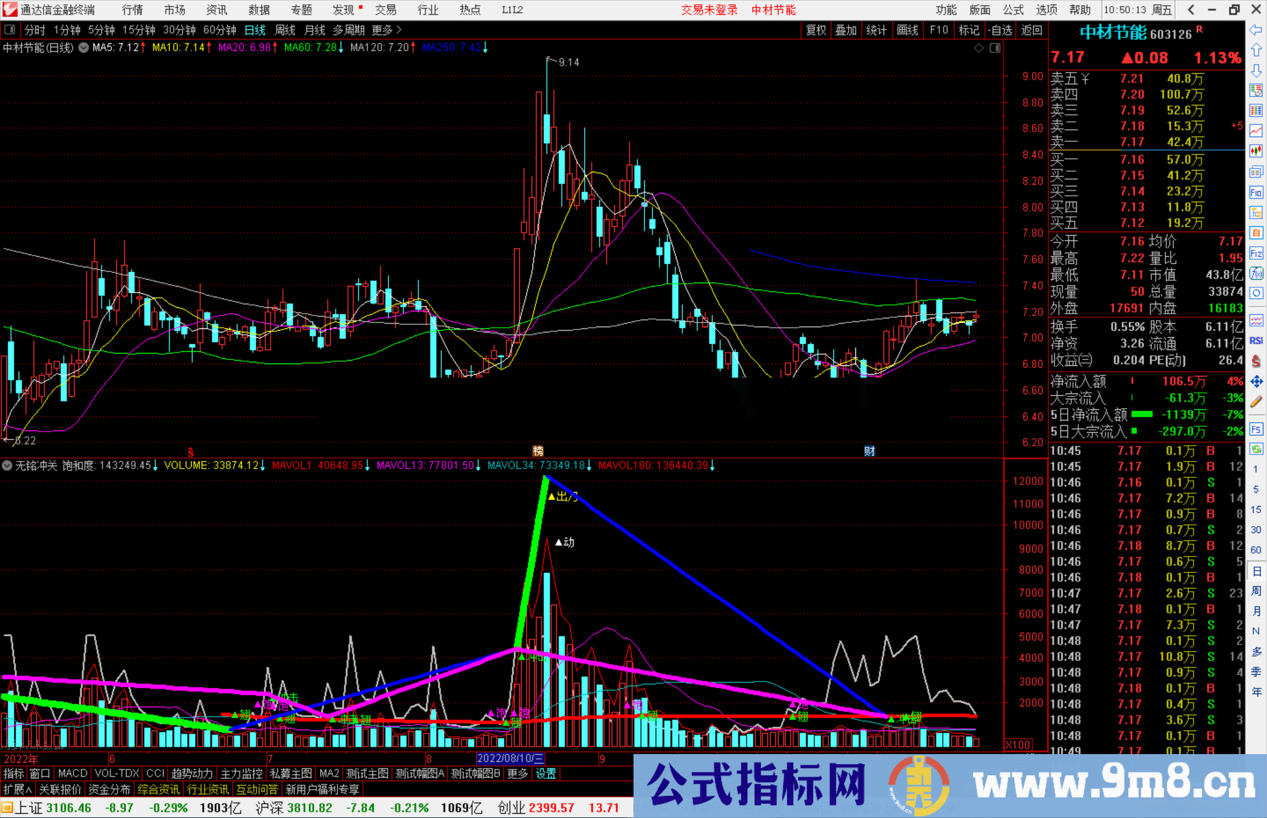Click the panel toggle icon at chart top-right
The image size is (1267, 818).
point(995,48)
